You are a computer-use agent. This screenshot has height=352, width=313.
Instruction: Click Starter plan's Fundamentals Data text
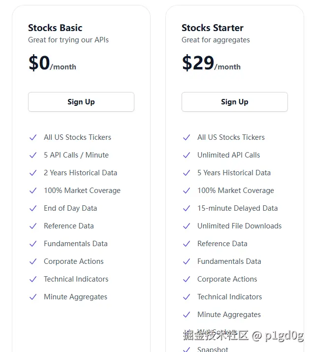pyautogui.click(x=229, y=261)
